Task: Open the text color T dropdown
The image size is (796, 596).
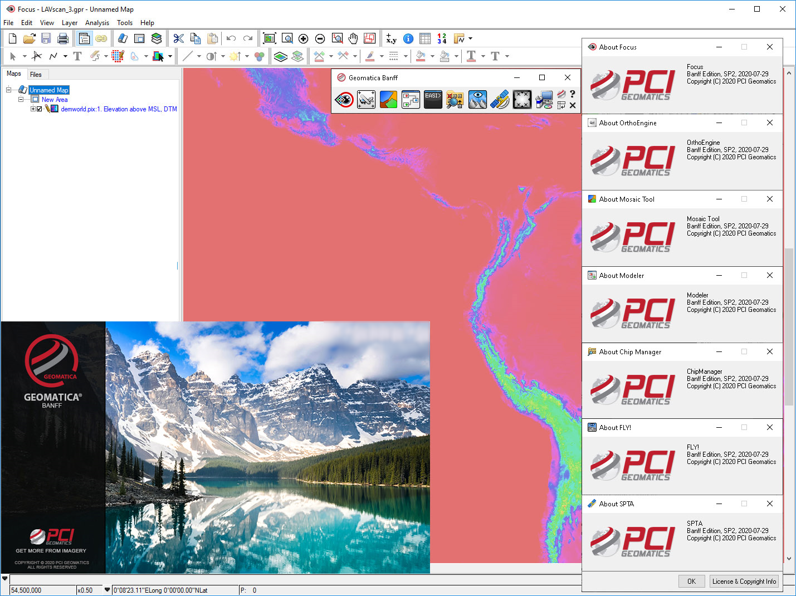Action: click(483, 56)
